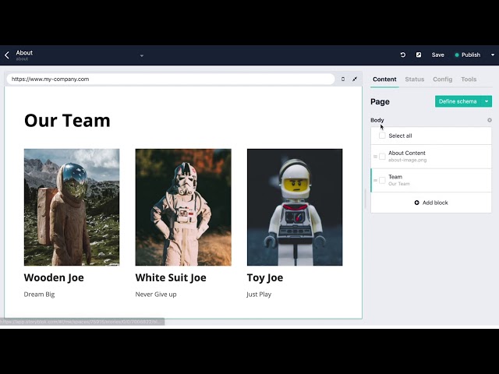
Task: Click the Just Play caption
Action: (x=259, y=295)
